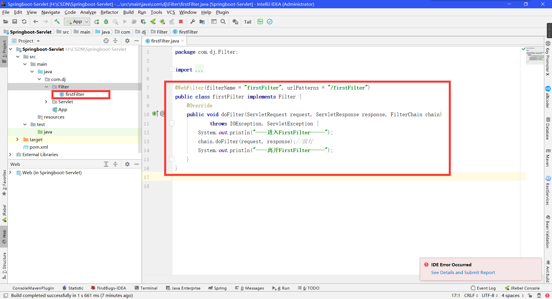Collapse the Filter package node
The height and width of the screenshot is (299, 552).
coord(47,87)
